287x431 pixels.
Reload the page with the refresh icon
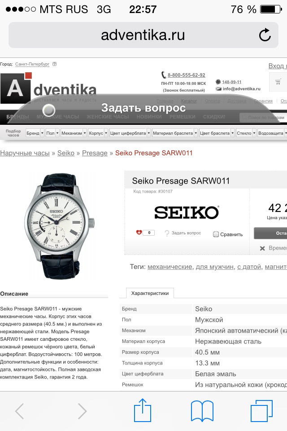point(265,35)
